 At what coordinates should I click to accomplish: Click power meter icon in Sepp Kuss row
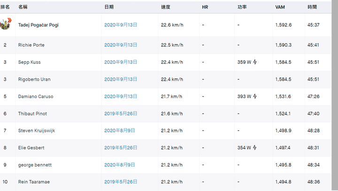(255, 62)
